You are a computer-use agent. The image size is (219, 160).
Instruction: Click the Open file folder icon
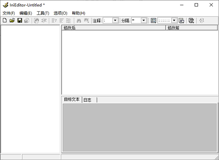point(12,21)
